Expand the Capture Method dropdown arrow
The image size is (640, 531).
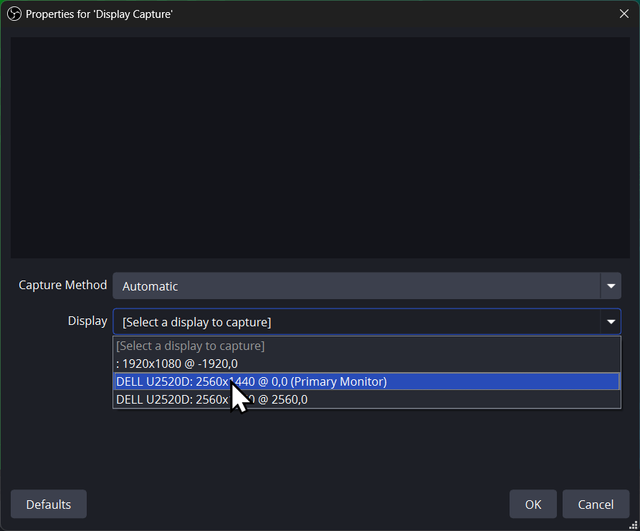(611, 286)
